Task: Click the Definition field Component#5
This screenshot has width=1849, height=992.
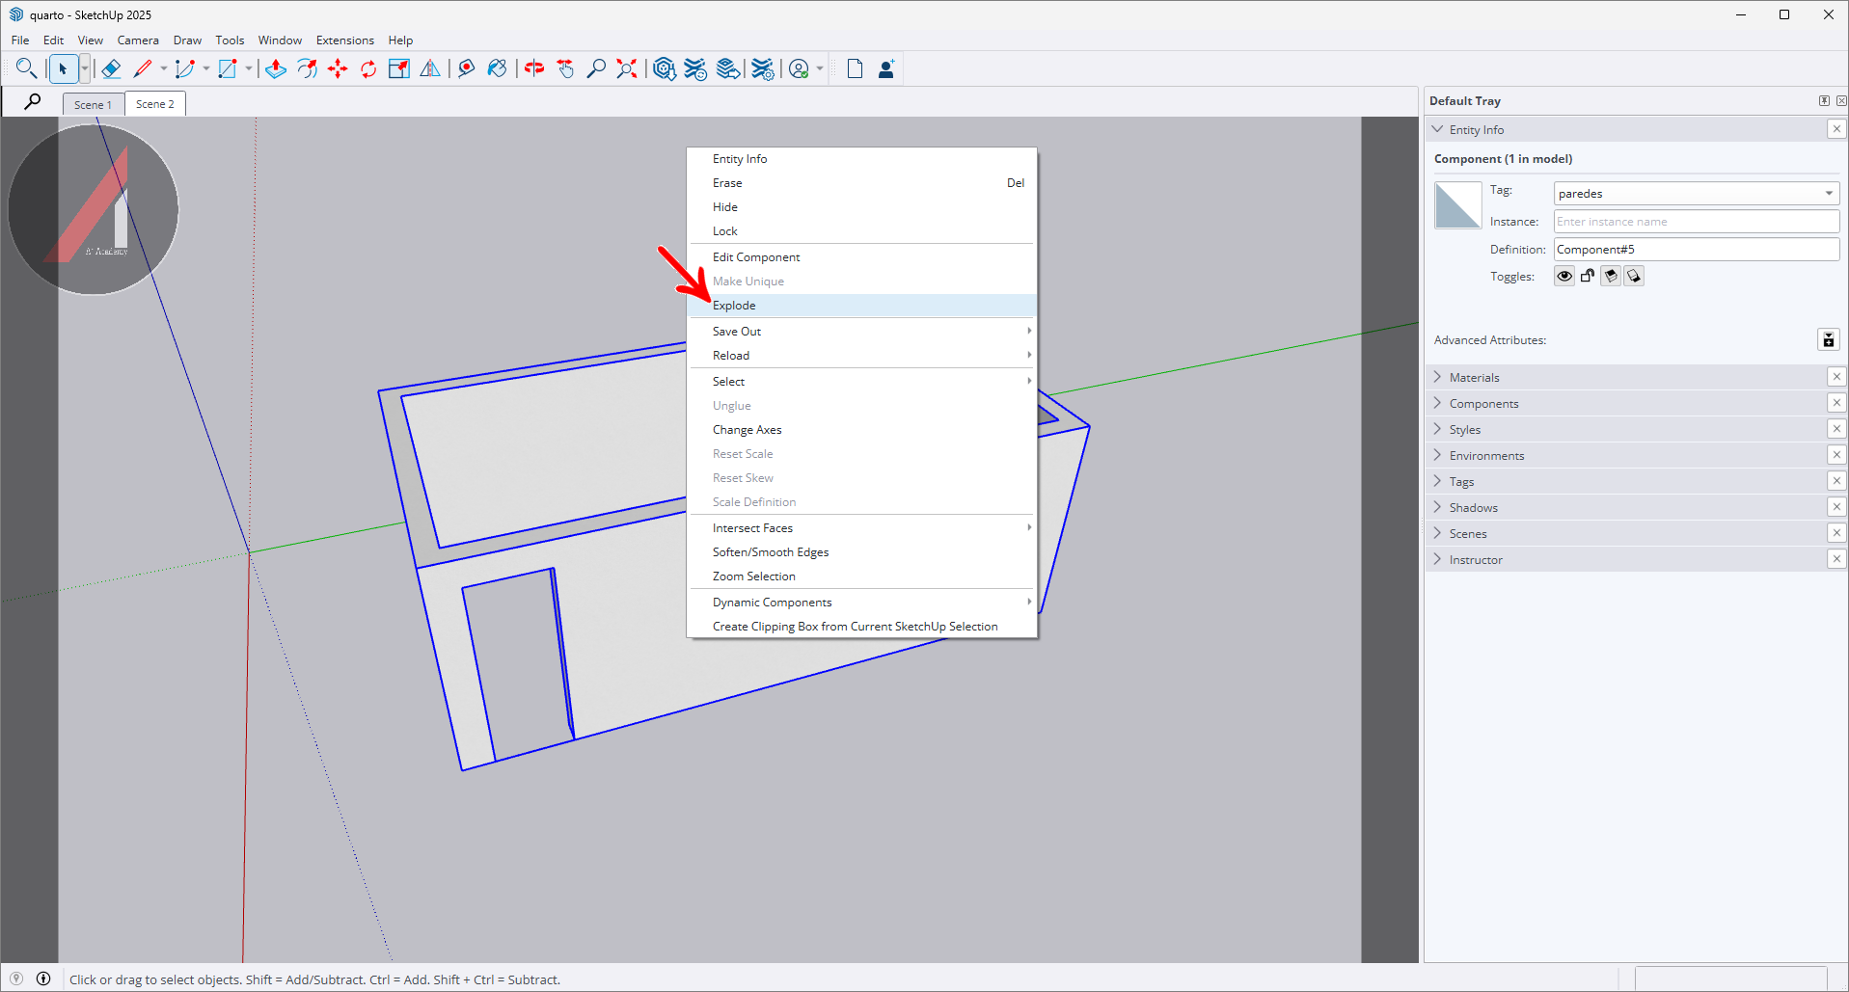Action: click(x=1697, y=250)
